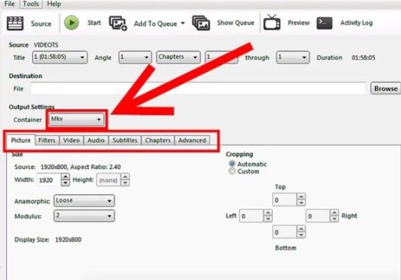Open the Modulus dropdown
The image size is (401, 280).
(84, 216)
